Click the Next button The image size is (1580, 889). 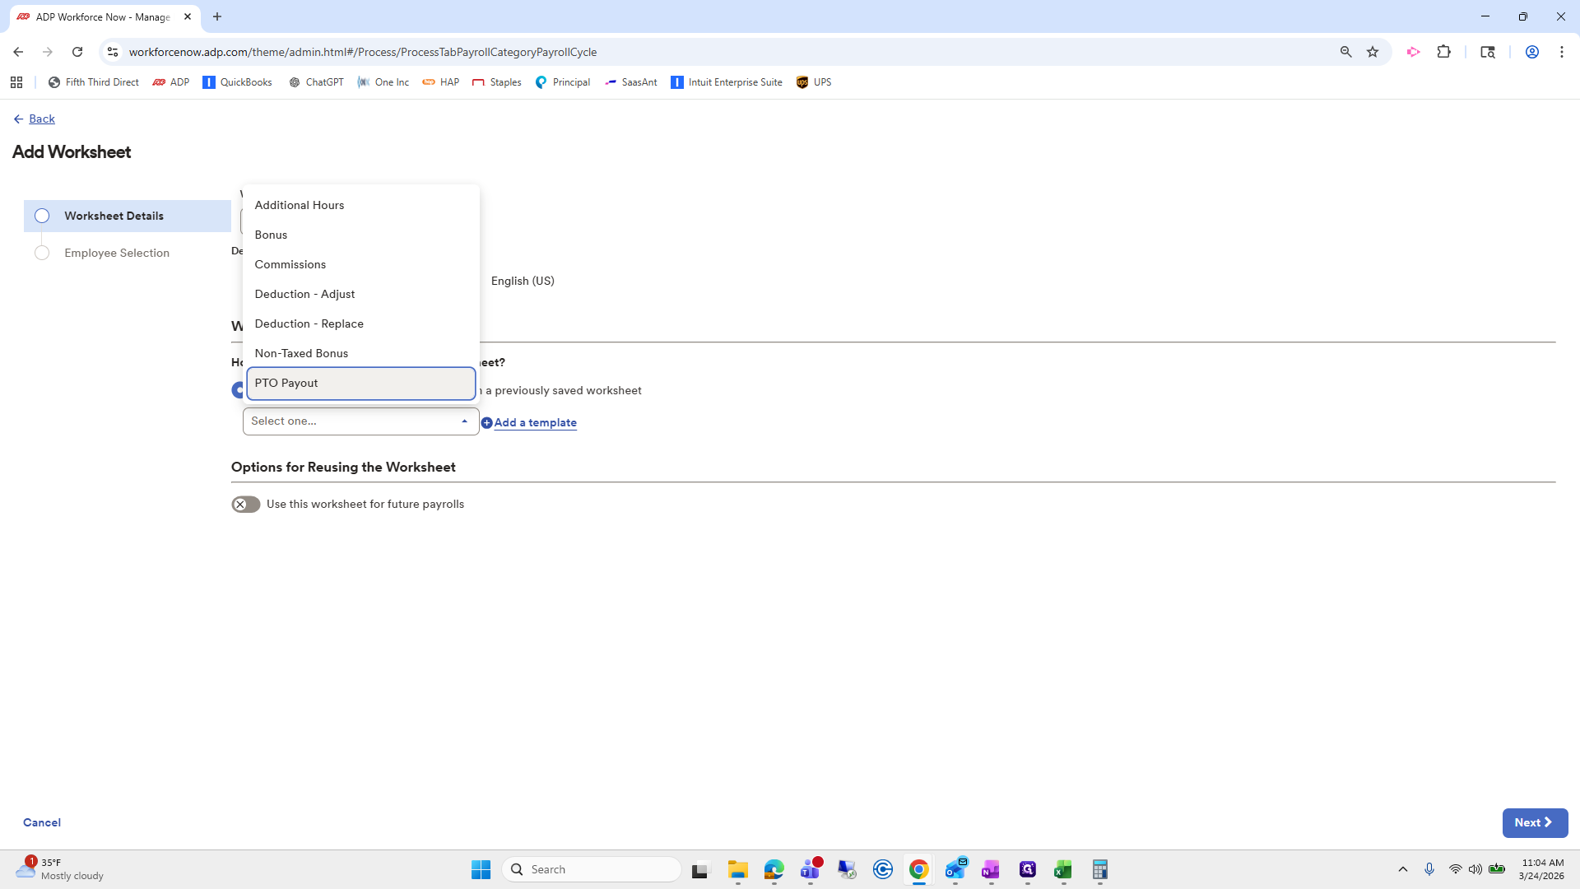point(1534,822)
